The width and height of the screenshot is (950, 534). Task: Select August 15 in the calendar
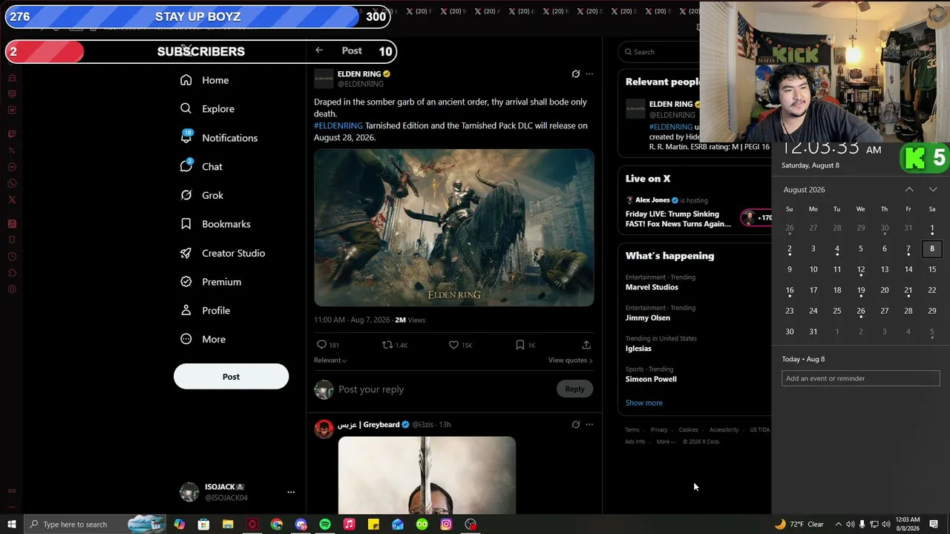[932, 269]
